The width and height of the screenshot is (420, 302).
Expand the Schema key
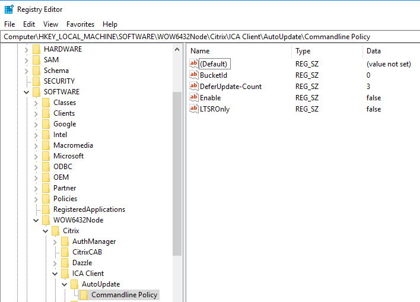pyautogui.click(x=26, y=71)
